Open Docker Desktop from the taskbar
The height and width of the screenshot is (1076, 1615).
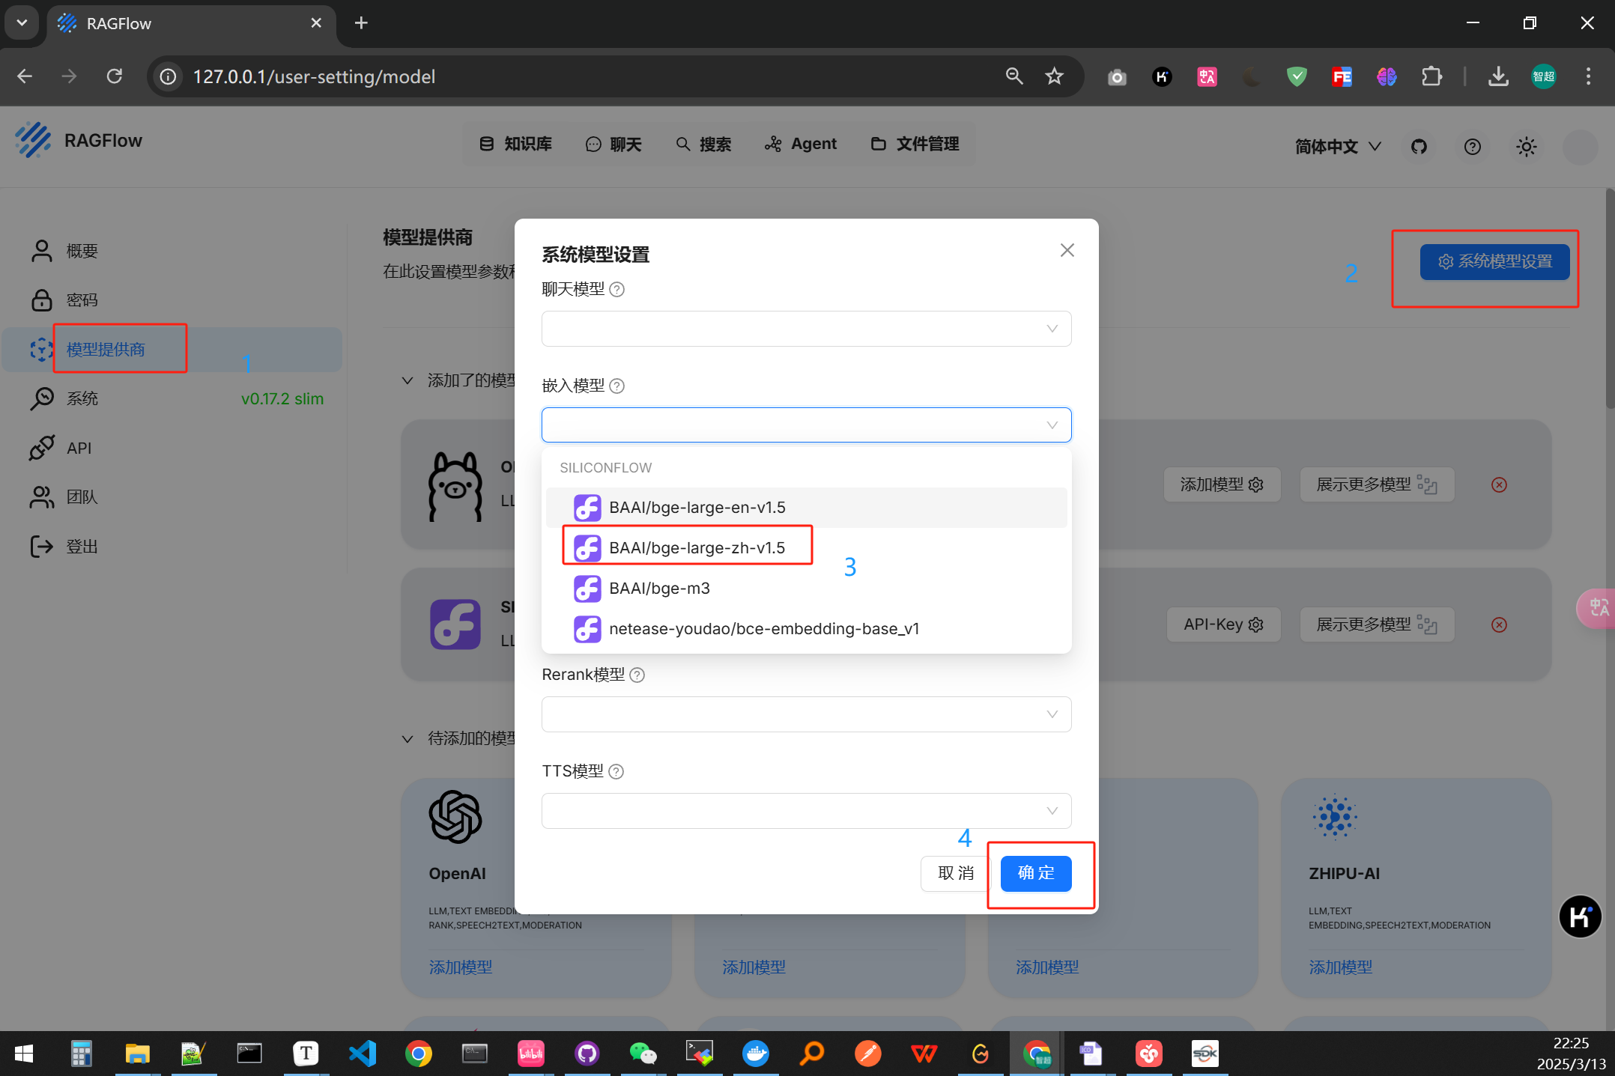pyautogui.click(x=755, y=1054)
